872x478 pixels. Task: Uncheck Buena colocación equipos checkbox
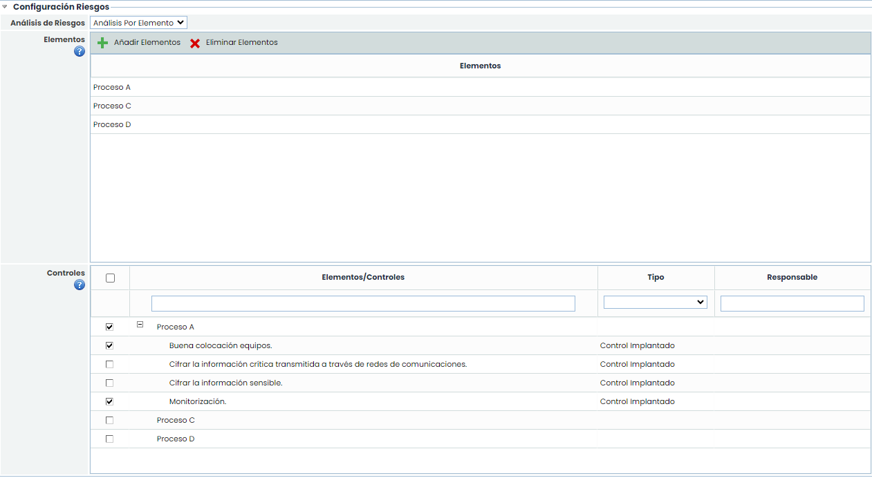[109, 346]
